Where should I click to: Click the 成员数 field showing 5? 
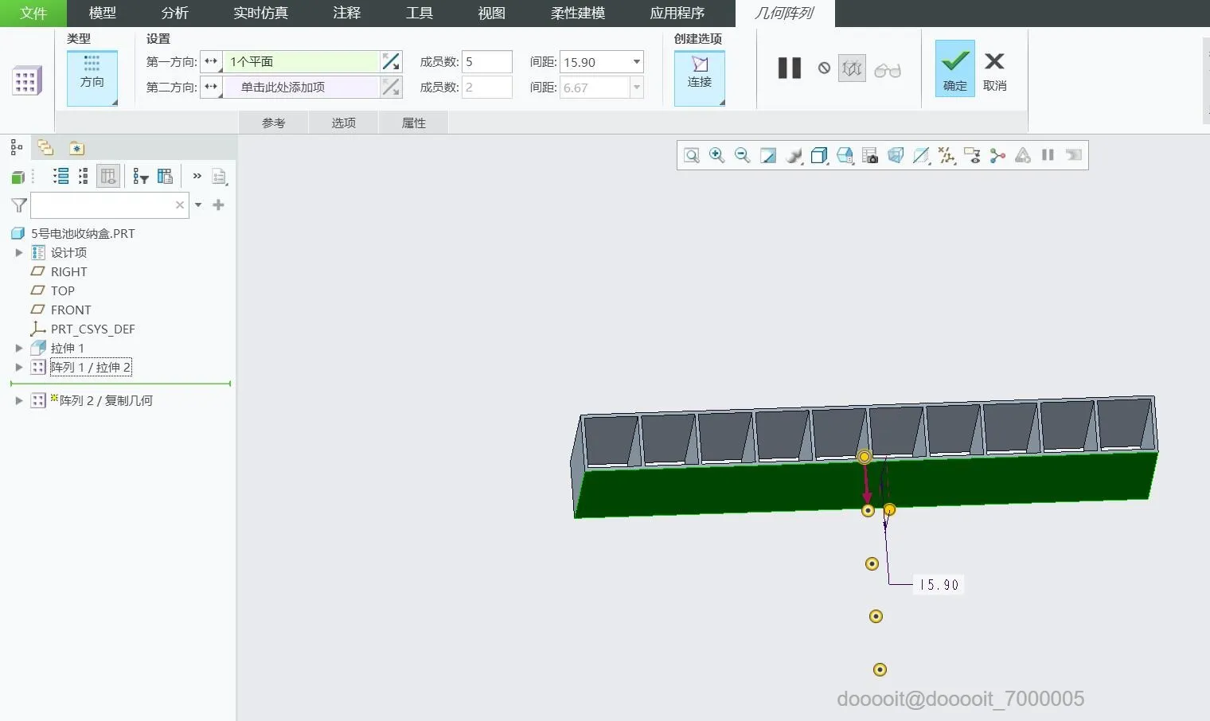tap(486, 62)
